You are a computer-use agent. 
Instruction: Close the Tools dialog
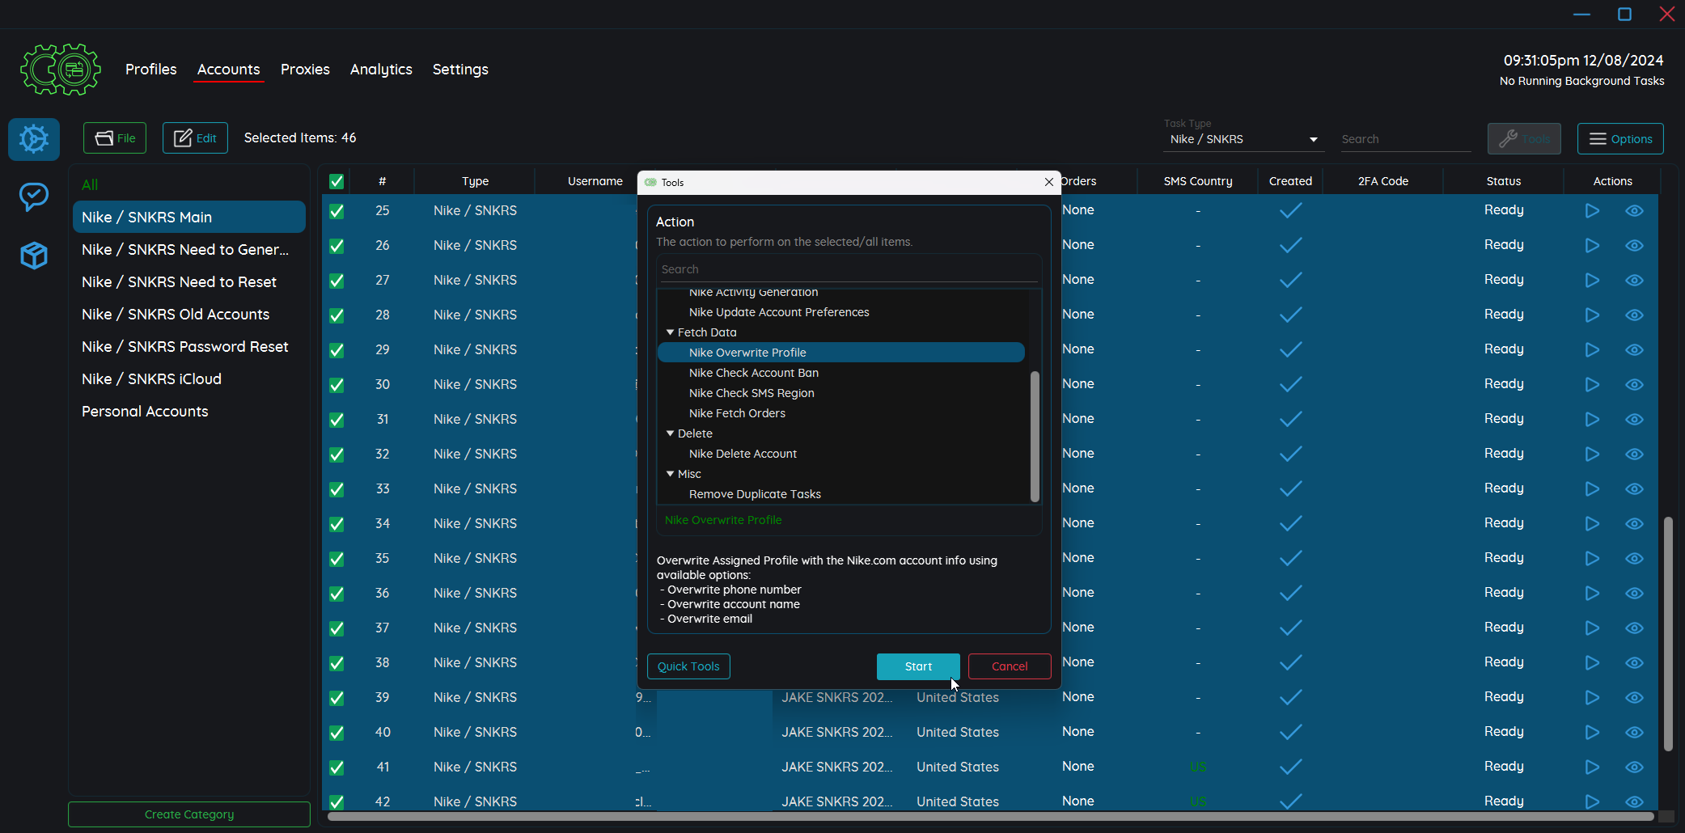pyautogui.click(x=1049, y=182)
